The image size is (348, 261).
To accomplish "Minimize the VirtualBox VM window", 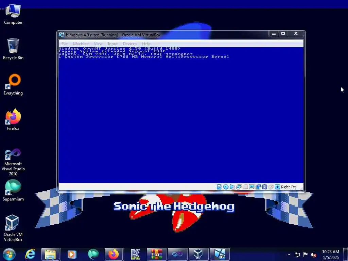I will (274, 34).
